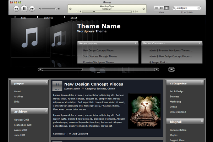This screenshot has width=213, height=142.
Task: Open Documentation blogroll link
Action: (178, 130)
